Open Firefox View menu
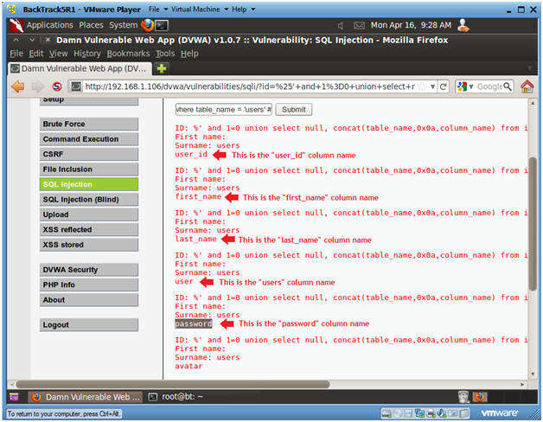The height and width of the screenshot is (422, 543). pyautogui.click(x=58, y=54)
